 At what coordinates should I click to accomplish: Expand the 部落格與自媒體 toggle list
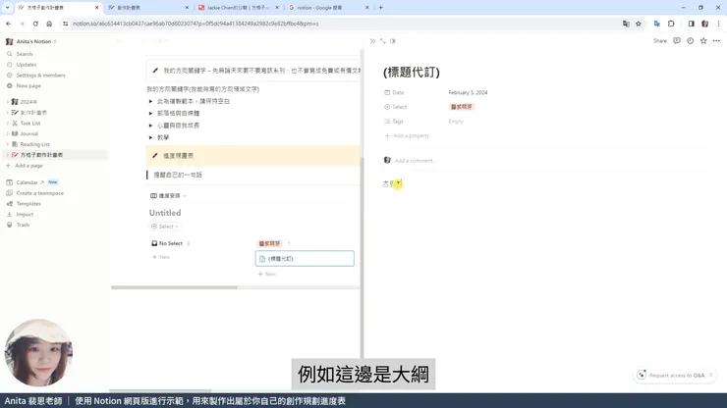[x=150, y=114]
